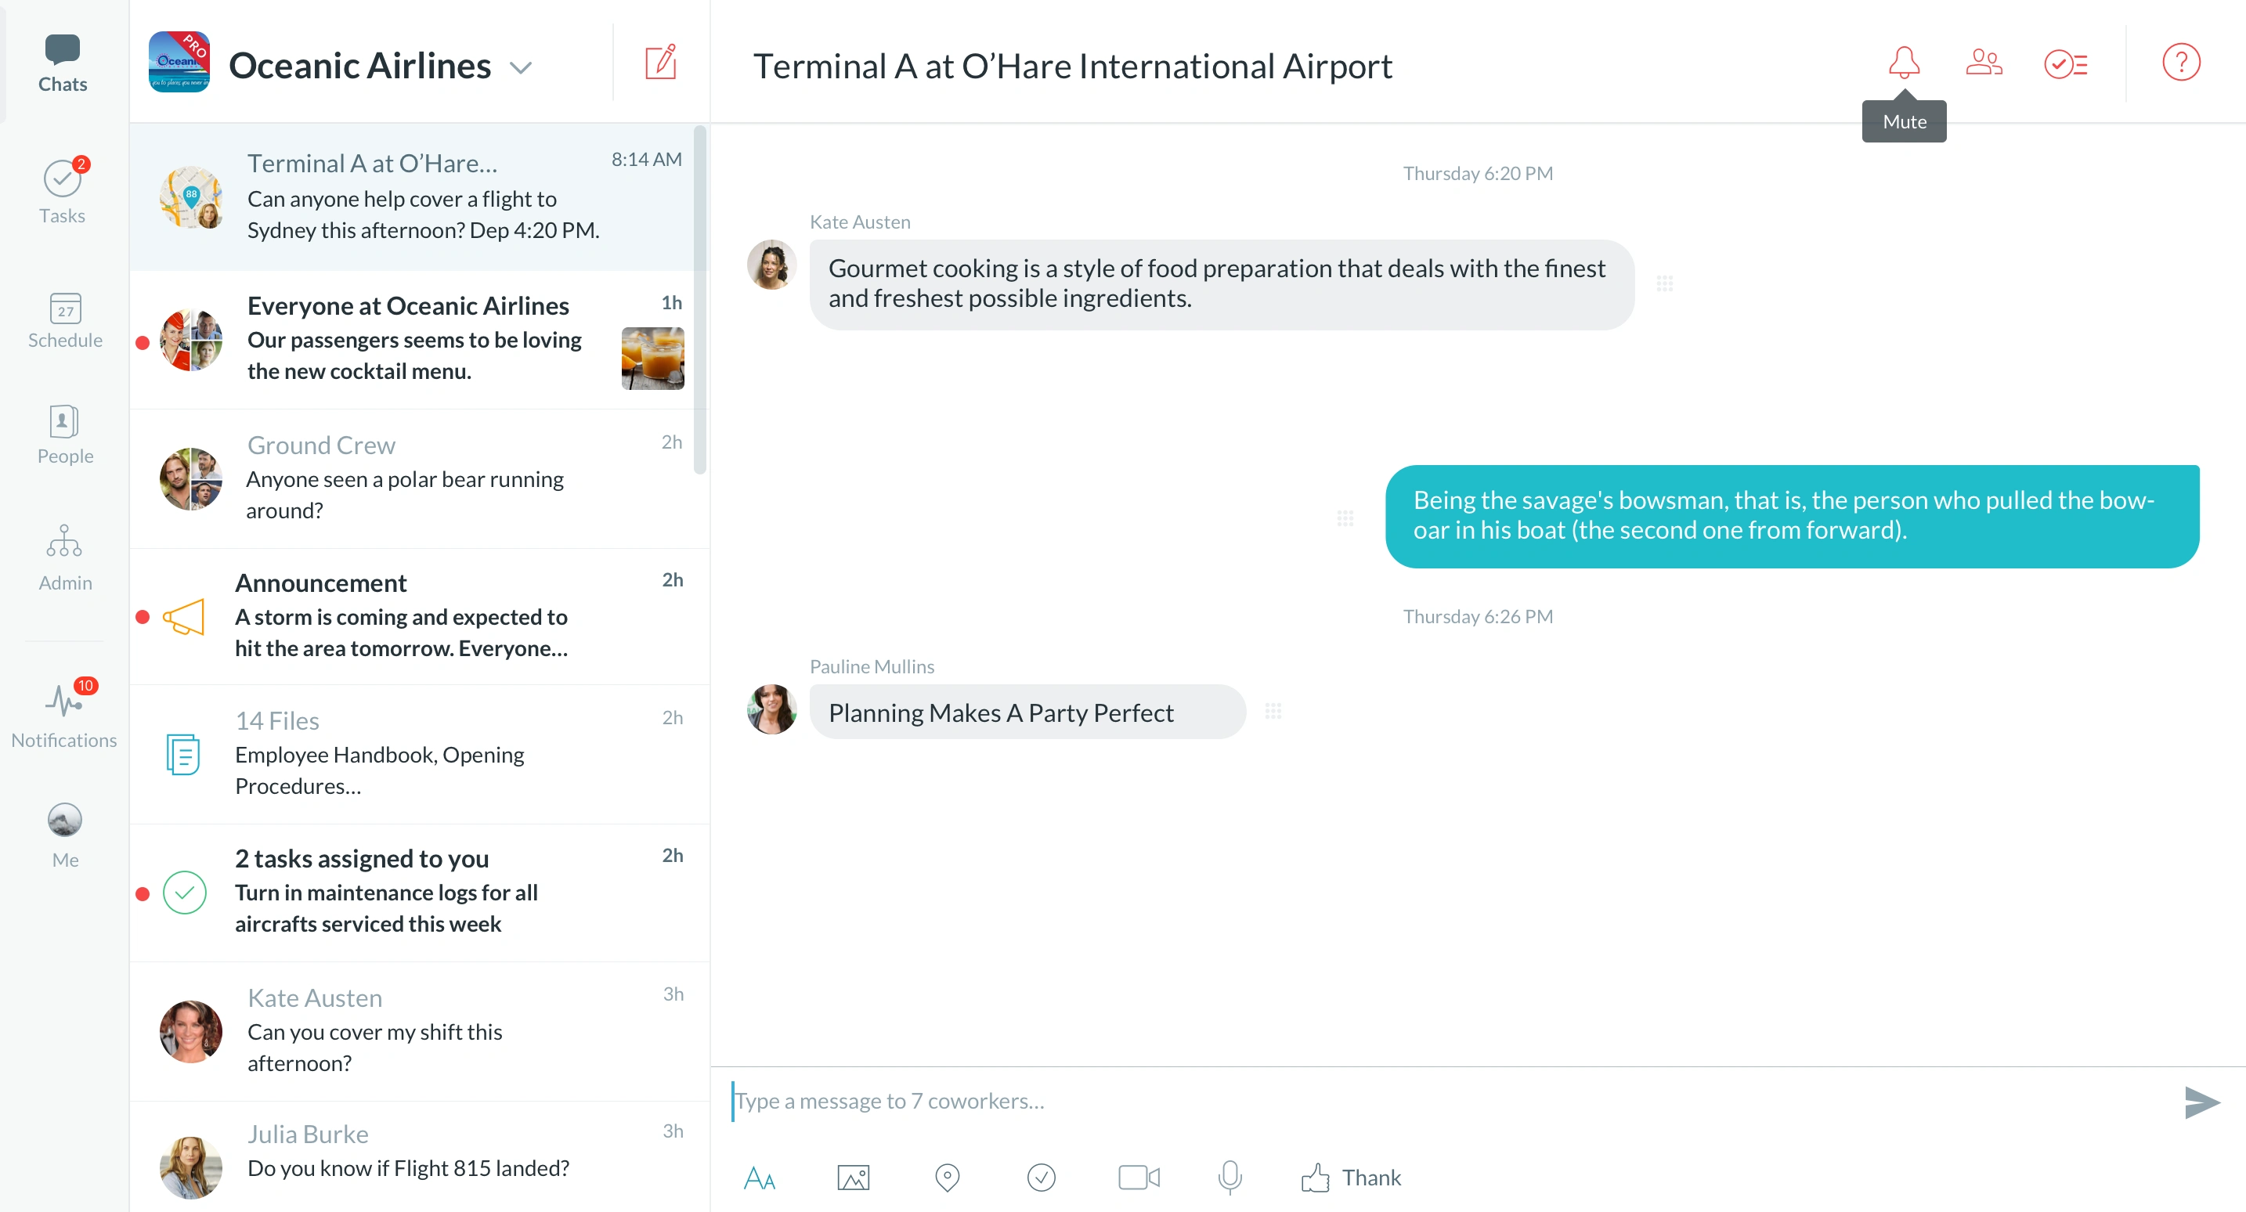This screenshot has width=2246, height=1212.
Task: Attach a photo with the image icon
Action: point(853,1178)
